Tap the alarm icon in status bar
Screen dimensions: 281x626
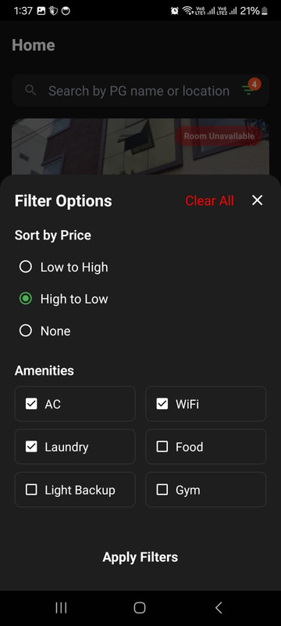174,11
